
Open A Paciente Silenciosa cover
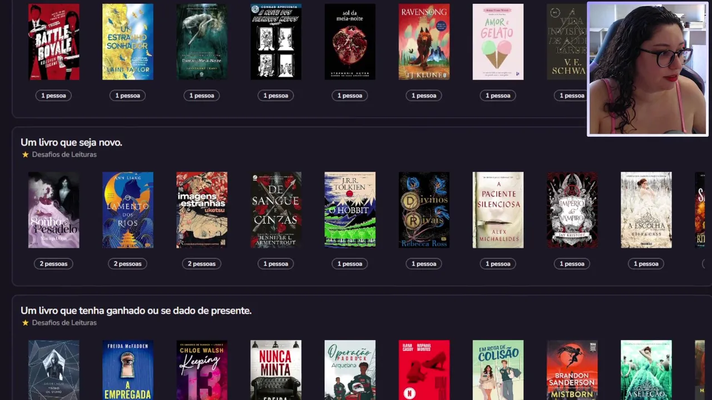click(498, 210)
